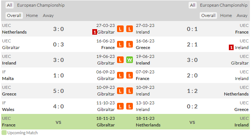Select the right All filter
The width and height of the screenshot is (251, 139).
pyautogui.click(x=193, y=5)
